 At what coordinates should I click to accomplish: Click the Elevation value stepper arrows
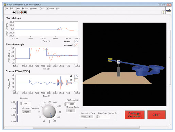[x=21, y=104]
